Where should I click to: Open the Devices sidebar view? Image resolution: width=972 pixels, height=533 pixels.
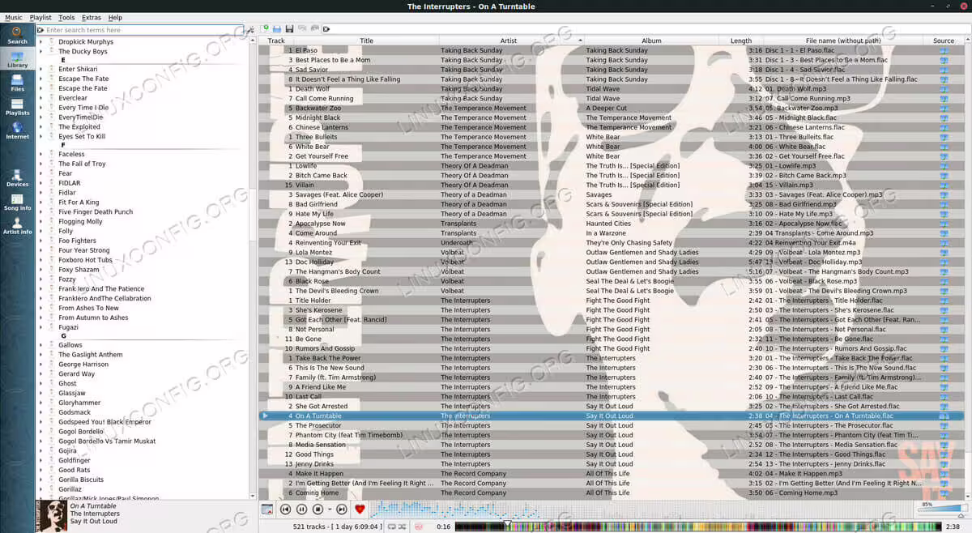click(x=17, y=177)
